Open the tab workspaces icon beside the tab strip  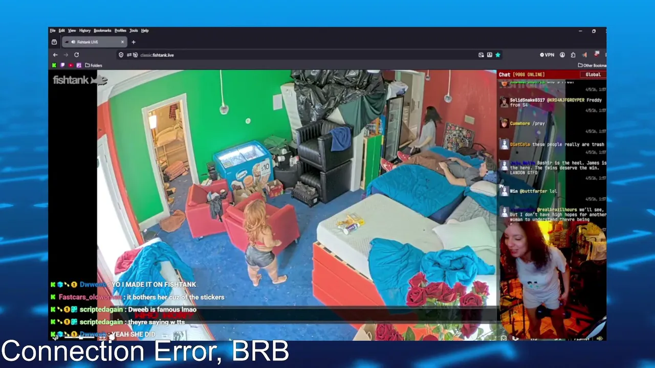[54, 42]
